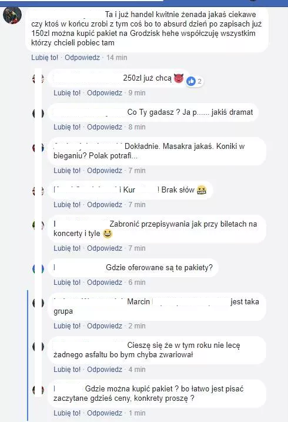Reply to the 'Brak słów' comment
This screenshot has height=422, width=288.
[105, 205]
